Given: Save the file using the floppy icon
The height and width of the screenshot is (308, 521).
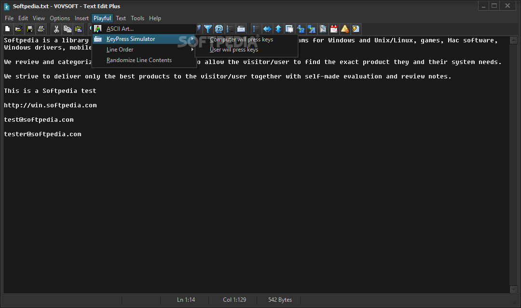Looking at the screenshot, I should tap(30, 29).
